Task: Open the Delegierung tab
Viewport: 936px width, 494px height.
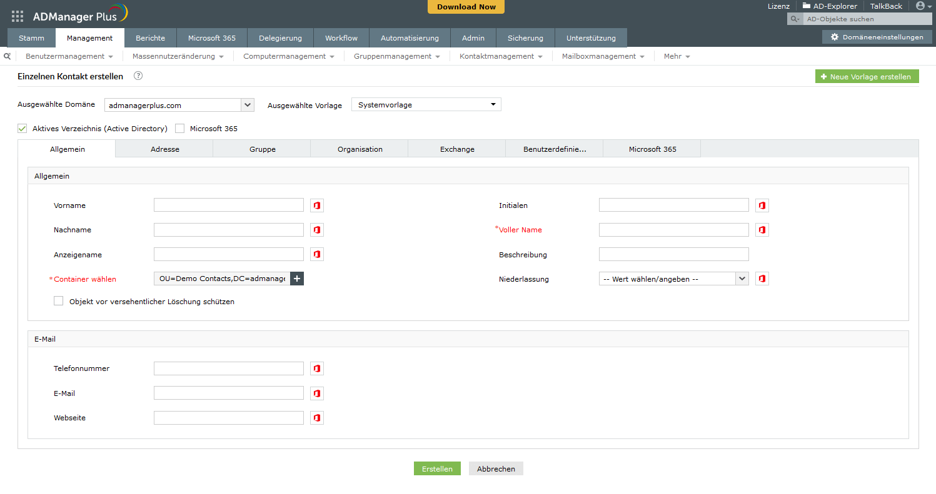Action: coord(280,38)
